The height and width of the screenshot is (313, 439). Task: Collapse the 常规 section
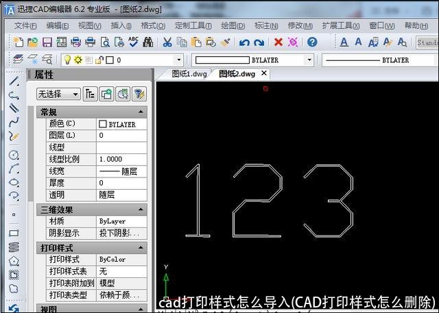pos(141,112)
